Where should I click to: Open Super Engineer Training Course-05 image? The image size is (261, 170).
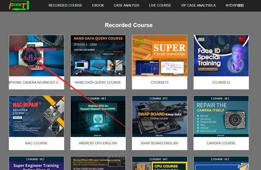tap(37, 163)
